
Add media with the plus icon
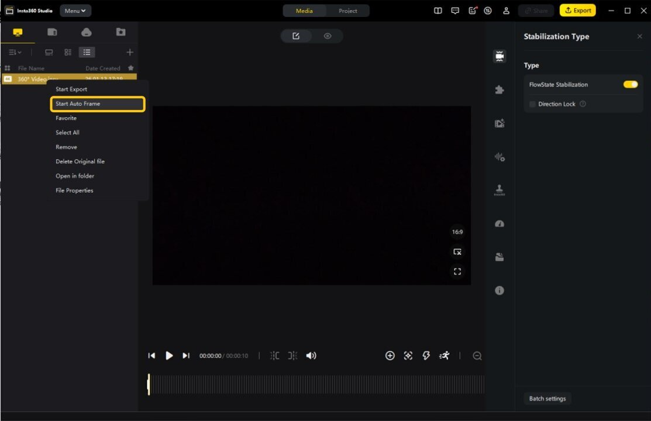pyautogui.click(x=129, y=52)
